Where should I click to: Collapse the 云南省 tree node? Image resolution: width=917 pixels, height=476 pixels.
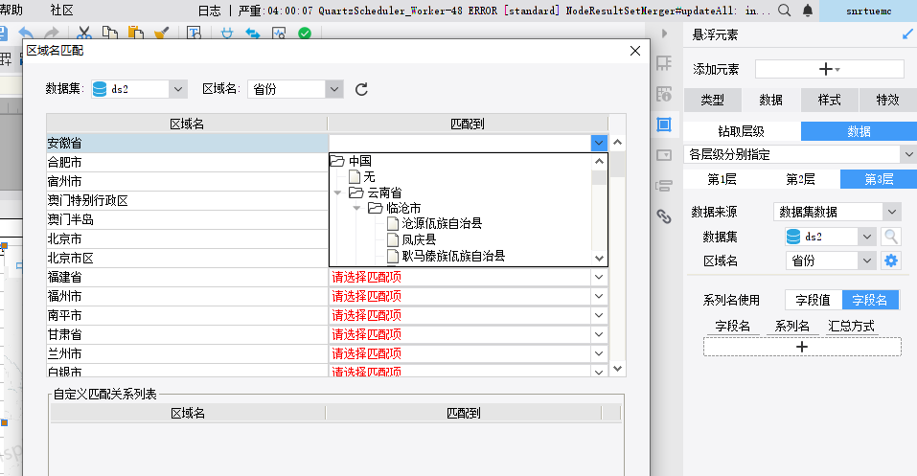[x=337, y=193]
